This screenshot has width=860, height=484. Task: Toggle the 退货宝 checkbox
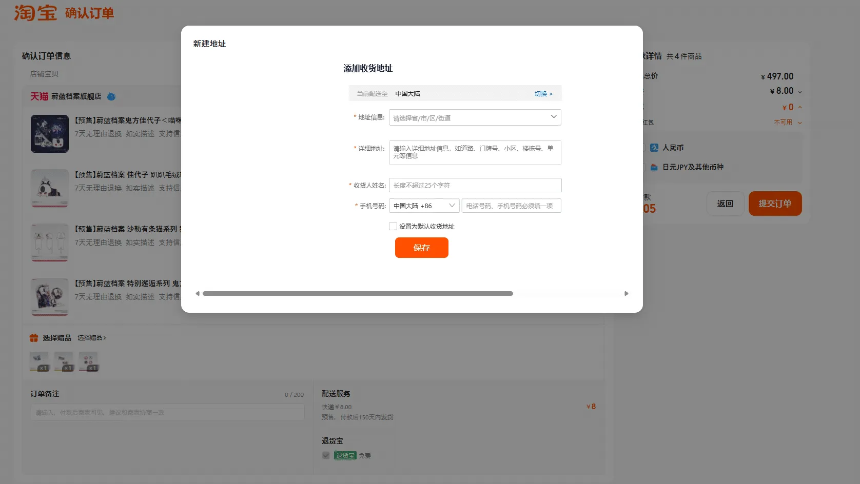[326, 455]
